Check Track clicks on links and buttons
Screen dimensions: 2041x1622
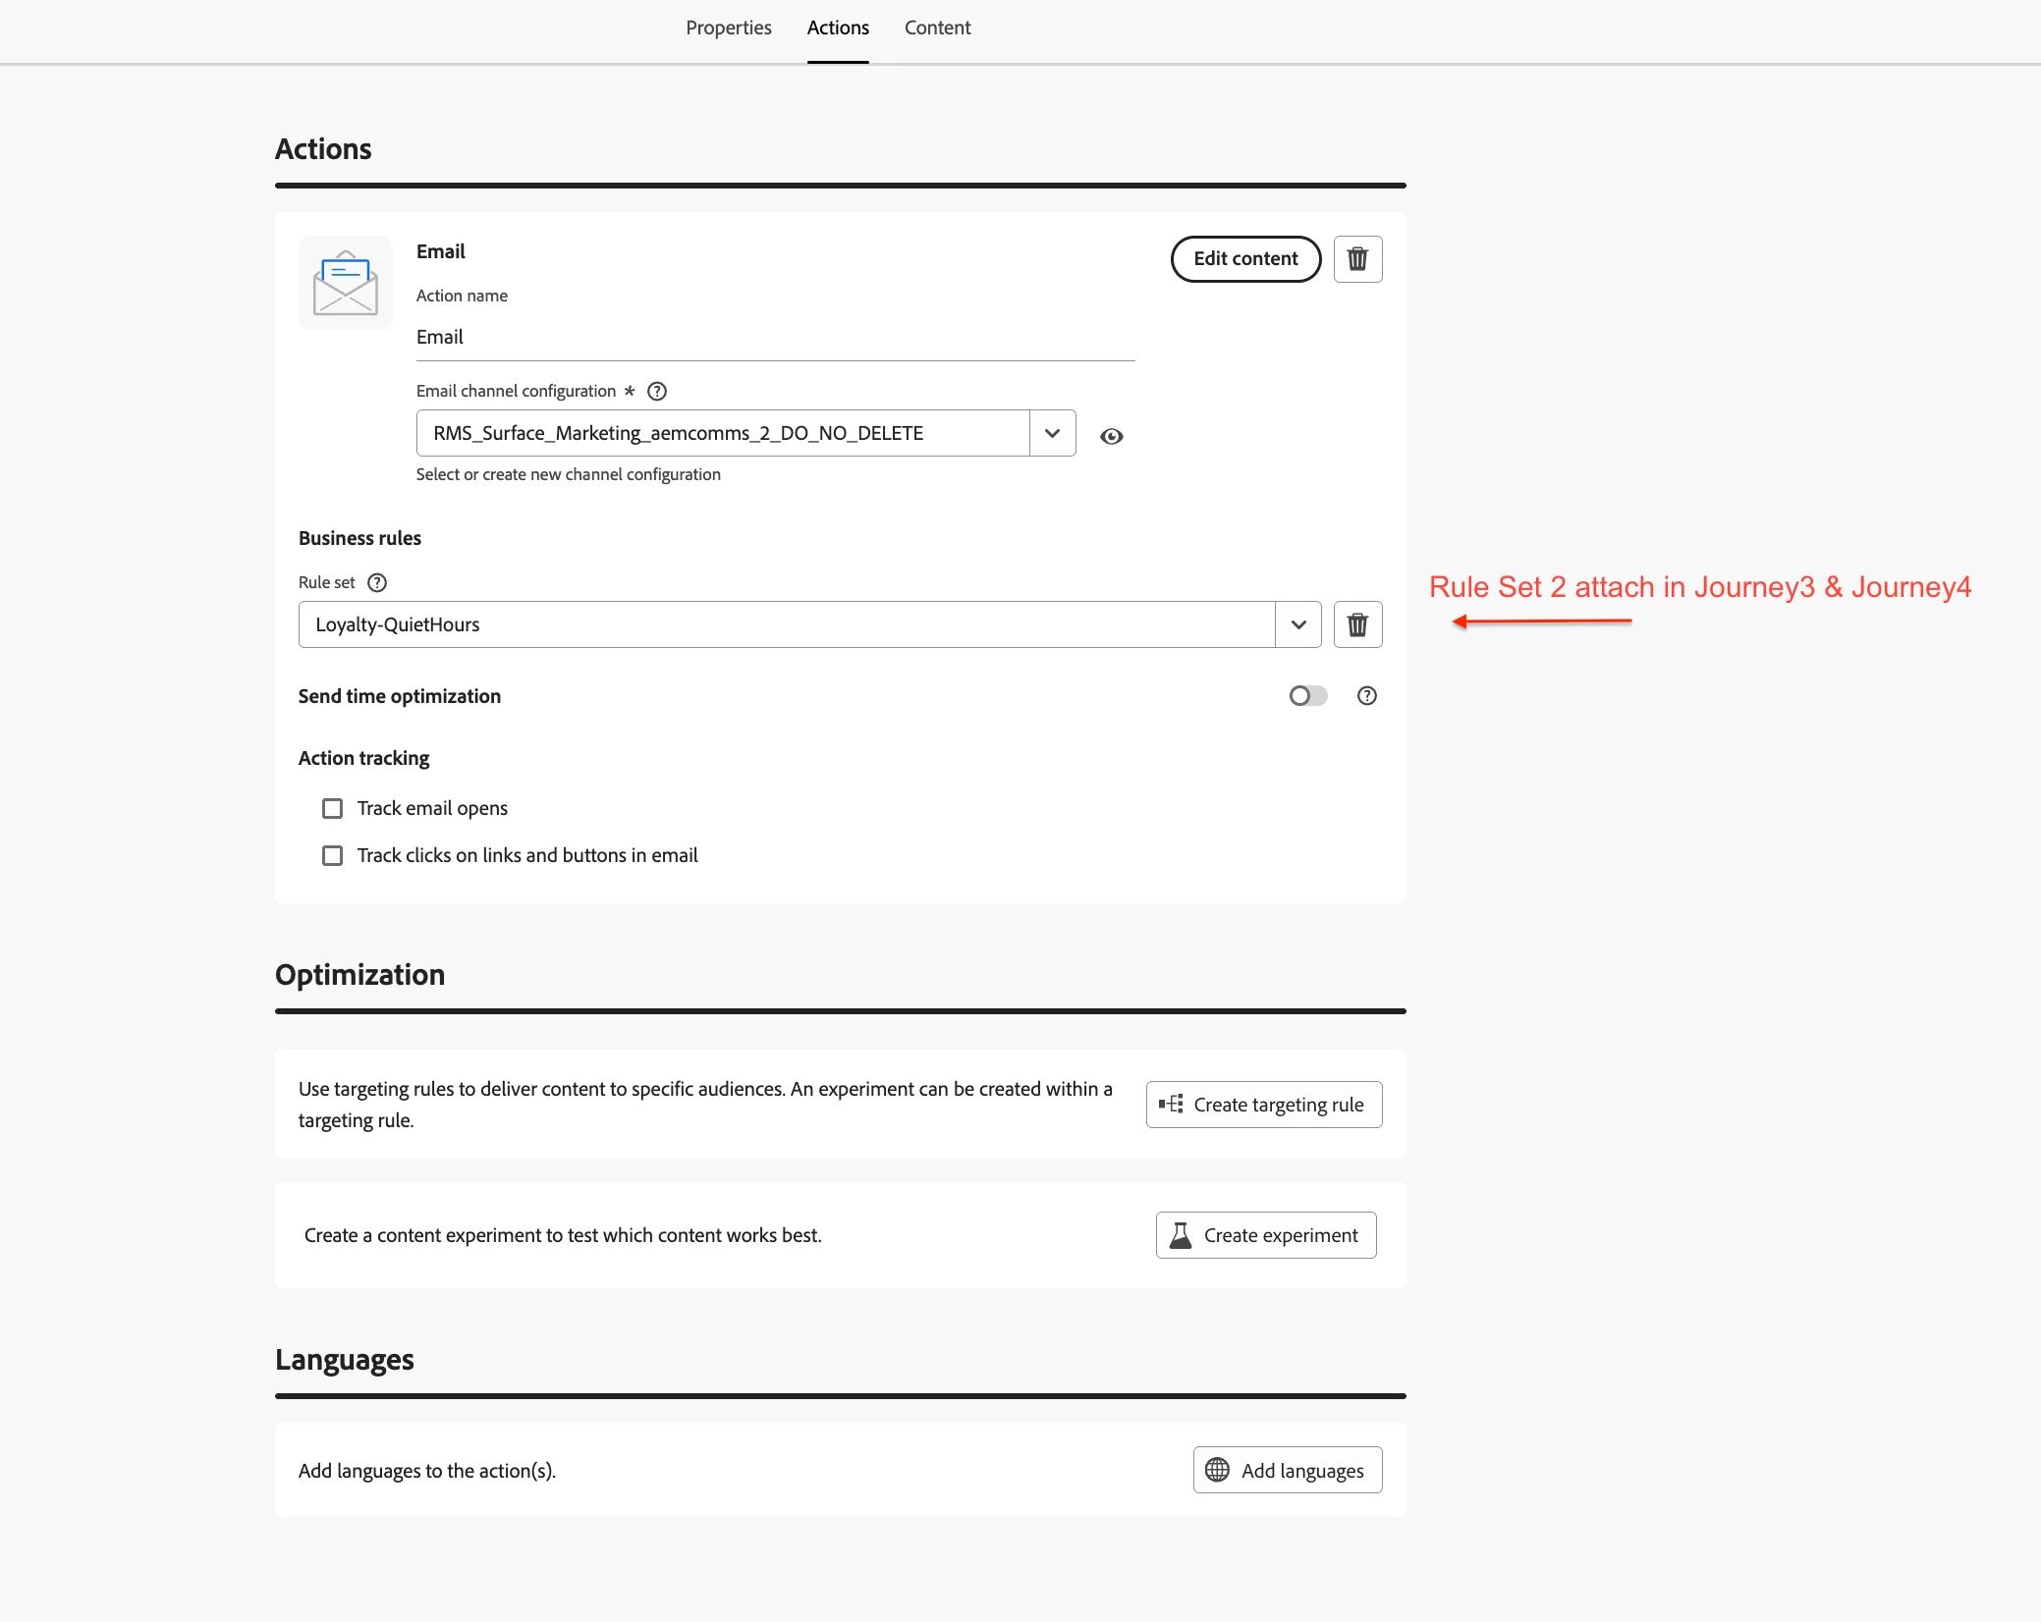coord(333,855)
